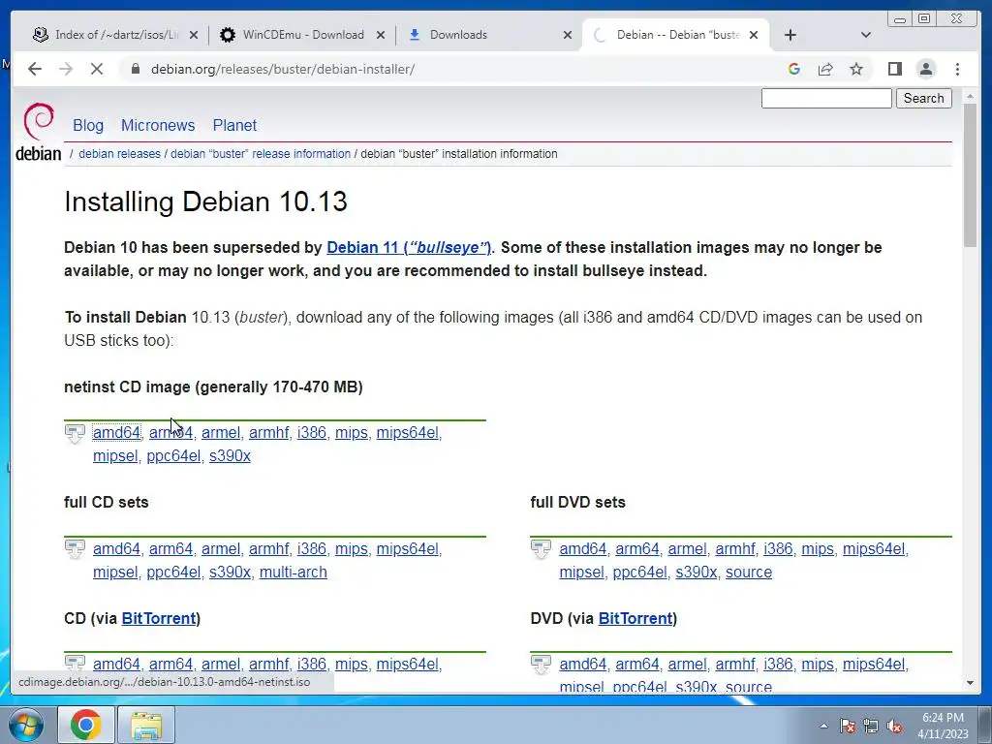Click page scrollbar down arrow
992x744 pixels.
970,683
